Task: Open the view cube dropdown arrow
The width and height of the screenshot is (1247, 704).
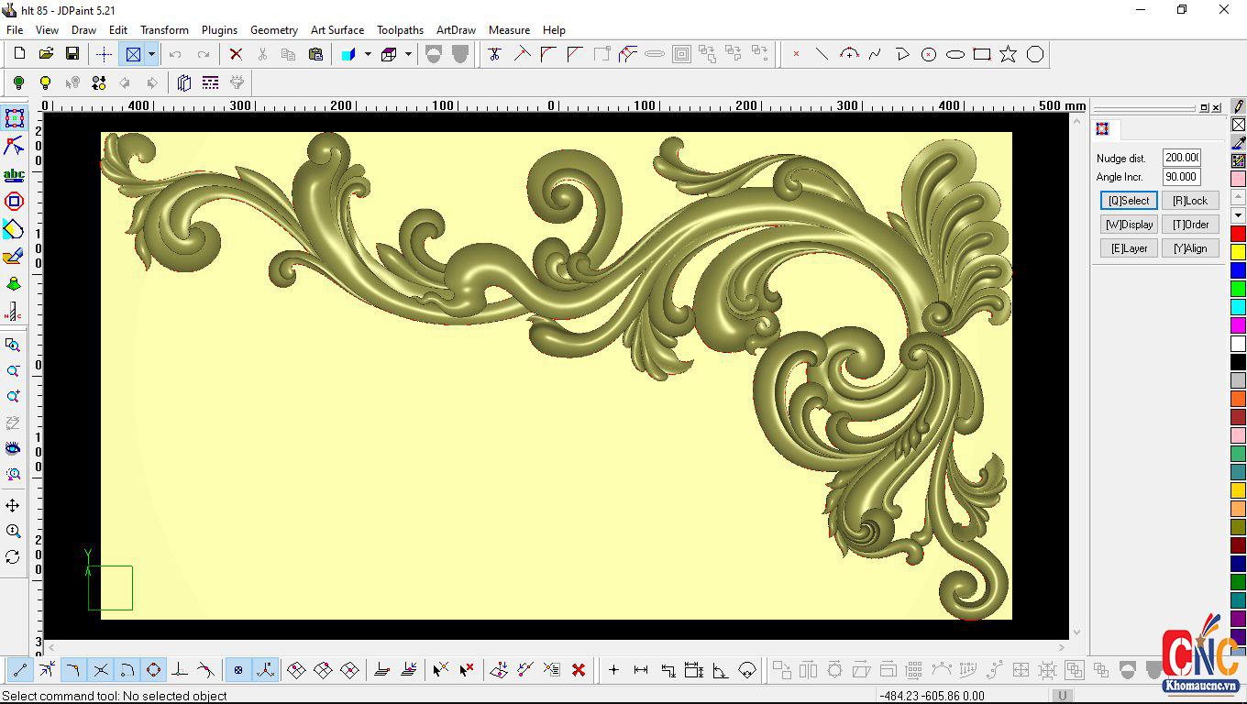Action: point(409,54)
